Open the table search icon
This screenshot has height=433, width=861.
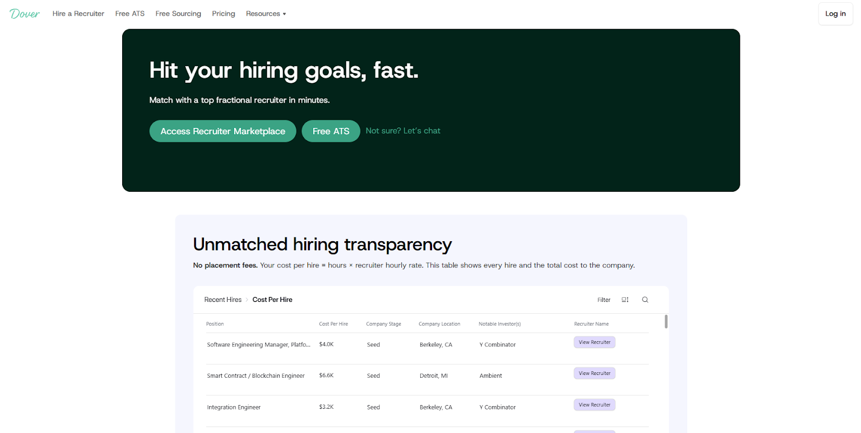tap(645, 300)
